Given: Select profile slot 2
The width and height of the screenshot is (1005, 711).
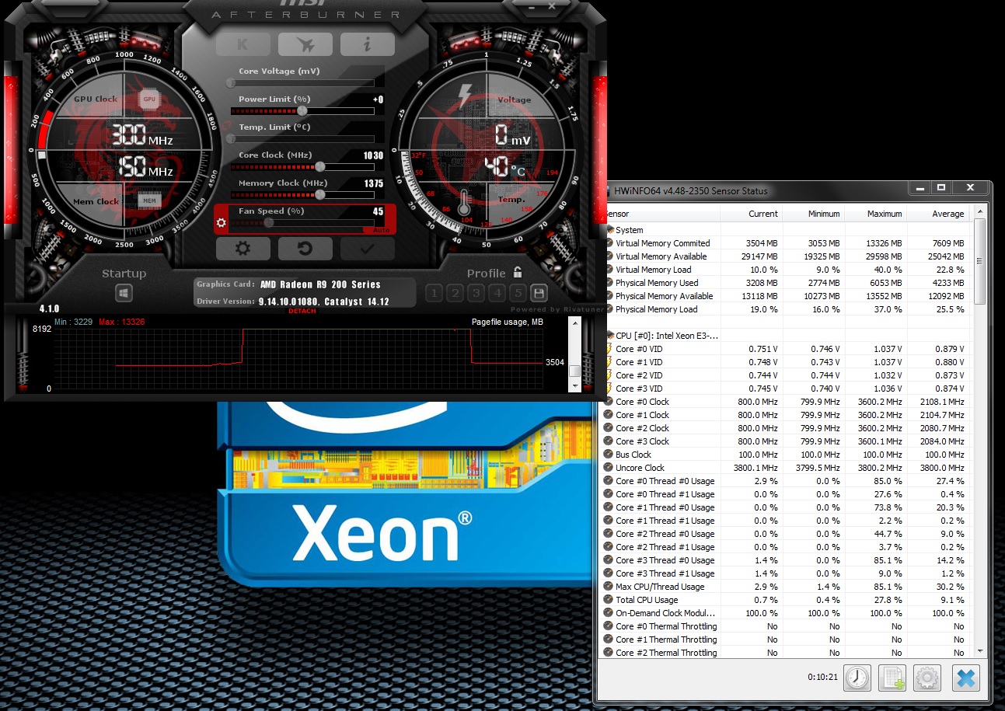Looking at the screenshot, I should [x=455, y=293].
